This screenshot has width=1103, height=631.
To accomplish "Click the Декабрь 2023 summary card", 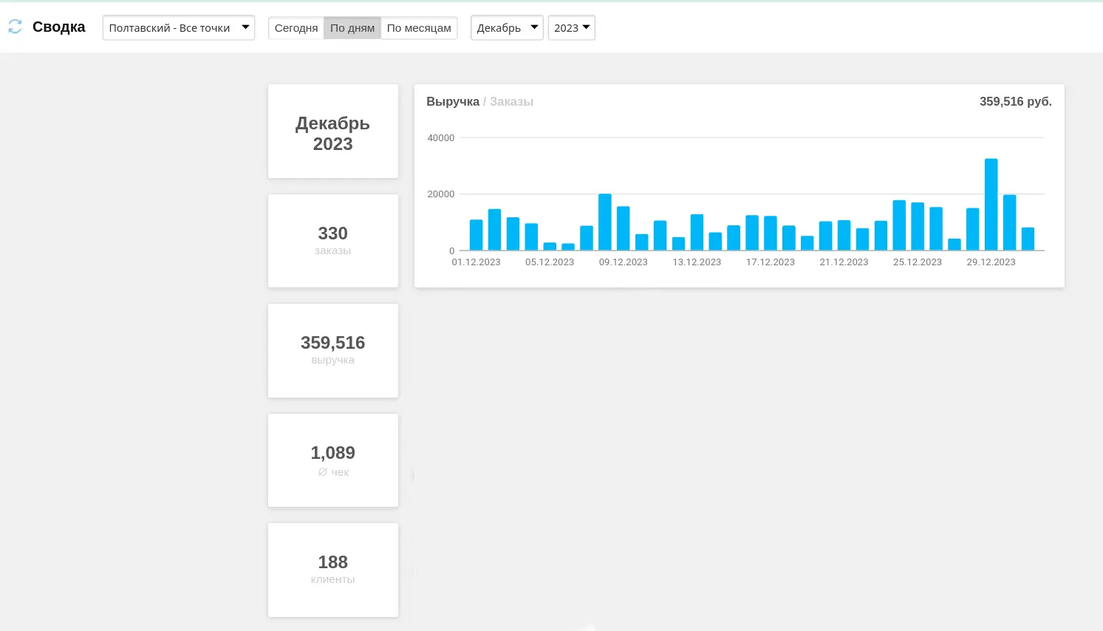I will (332, 132).
